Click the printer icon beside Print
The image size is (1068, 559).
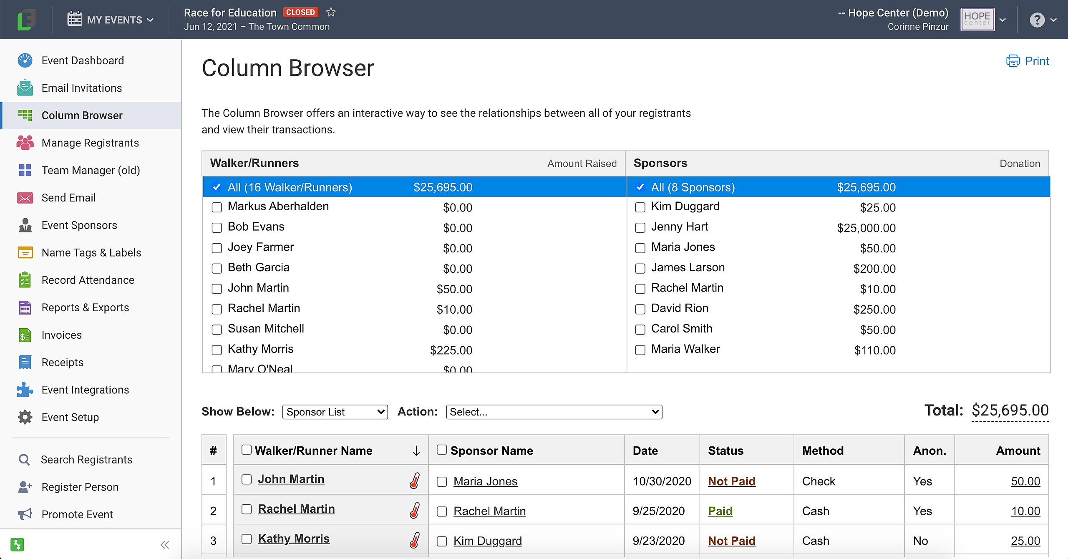coord(1013,61)
